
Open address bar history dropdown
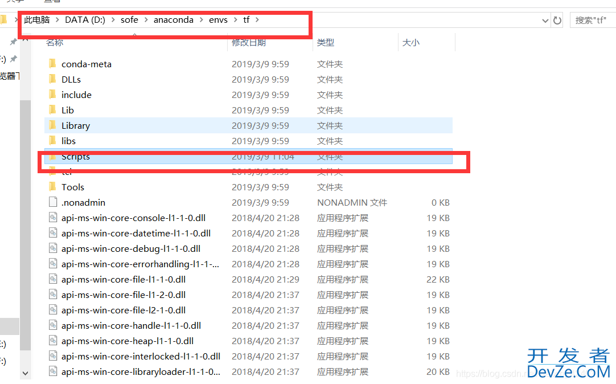pos(545,21)
